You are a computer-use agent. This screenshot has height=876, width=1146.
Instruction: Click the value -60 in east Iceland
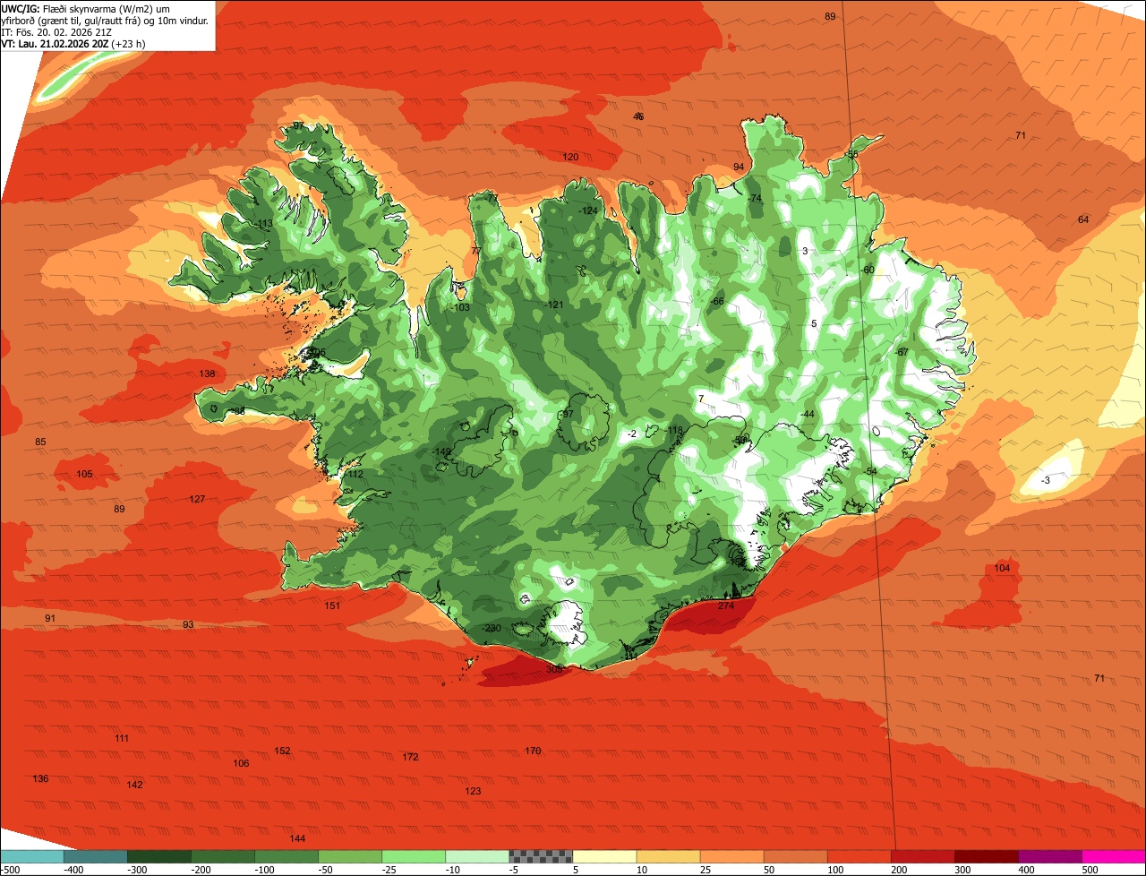[x=867, y=271]
